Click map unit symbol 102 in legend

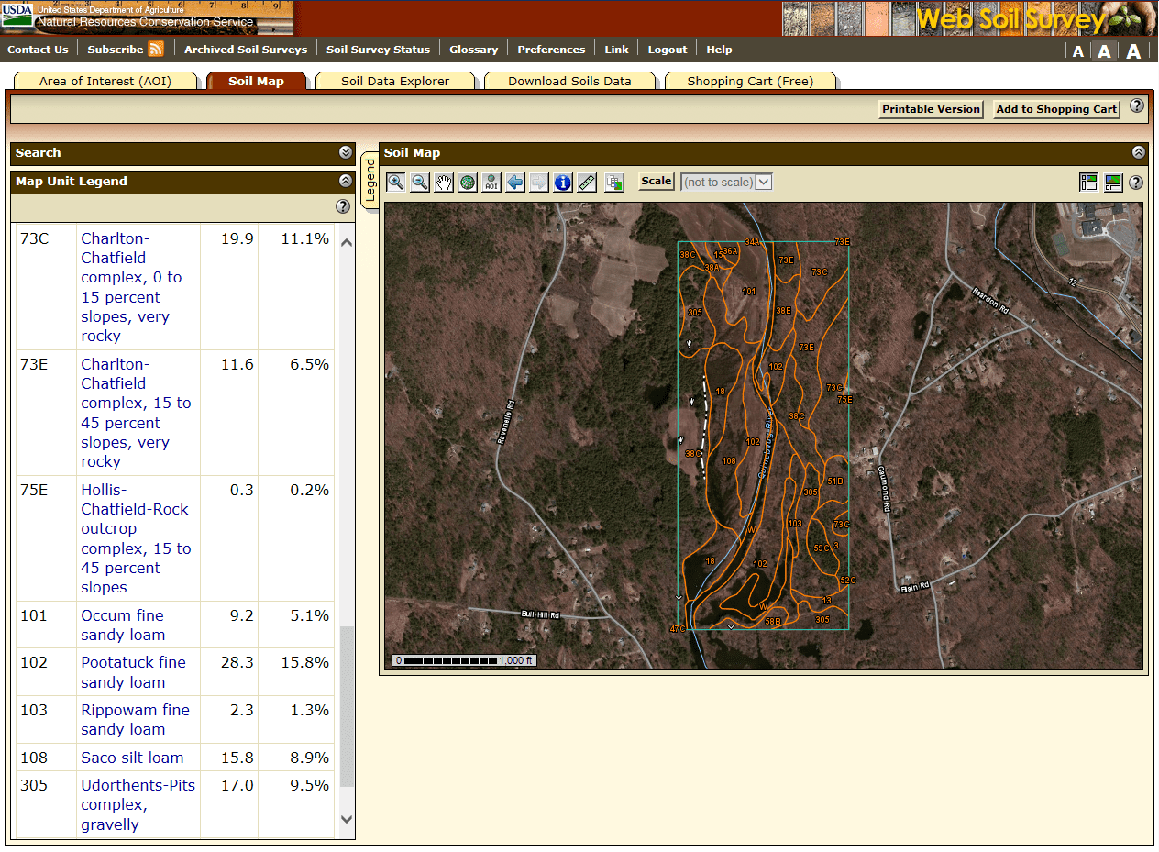(x=34, y=662)
